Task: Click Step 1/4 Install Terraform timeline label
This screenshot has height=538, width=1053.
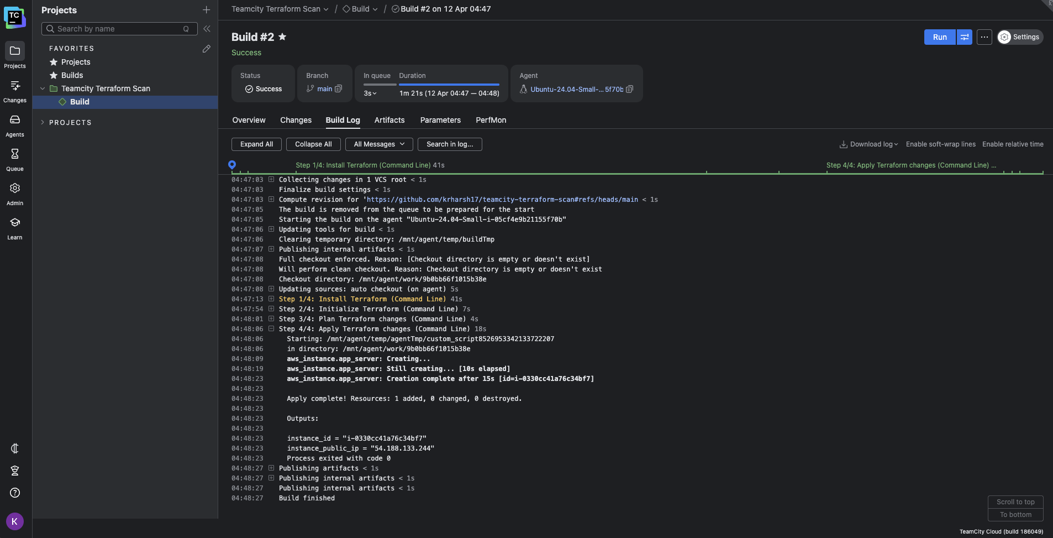Action: click(370, 165)
